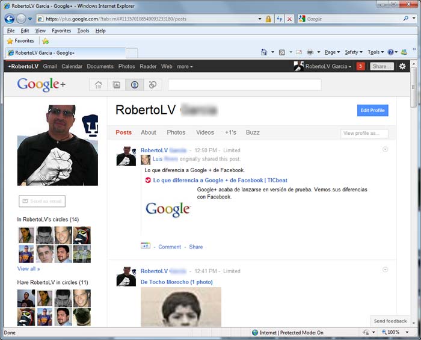
Task: Open the command bar Tools dropdown
Action: tap(376, 52)
